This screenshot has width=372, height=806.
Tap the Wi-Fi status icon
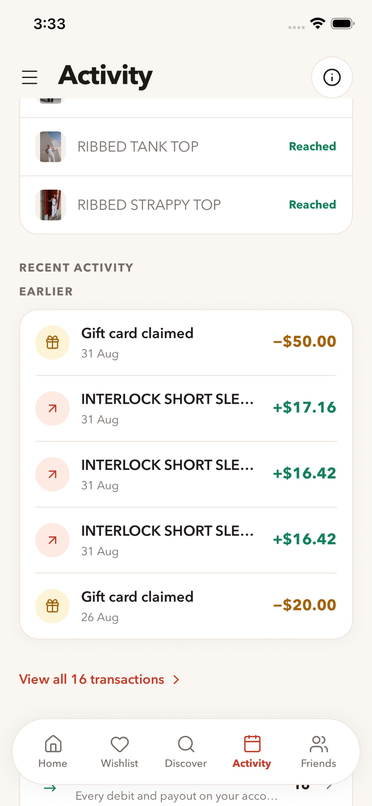point(318,24)
